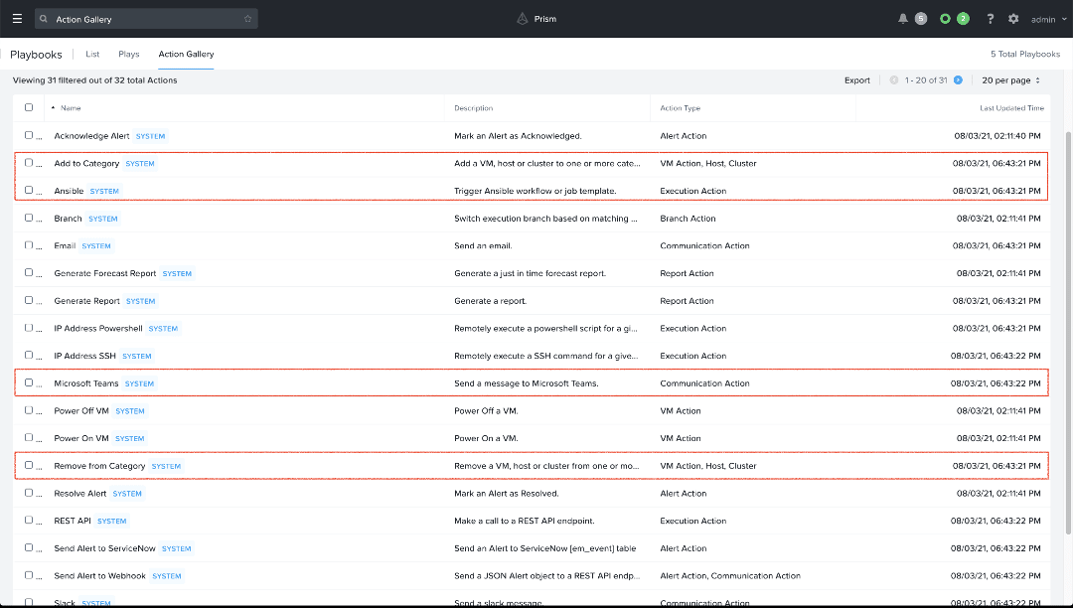
Task: Click the search magnifier icon
Action: coord(44,19)
